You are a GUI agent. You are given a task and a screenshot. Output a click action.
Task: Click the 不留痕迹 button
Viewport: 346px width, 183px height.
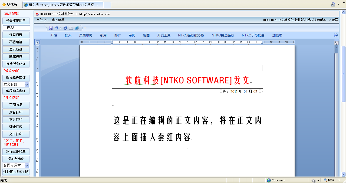click(16, 42)
